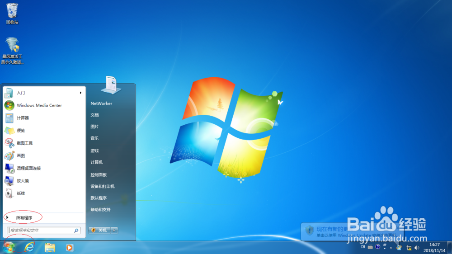Open NetWorker user folder
Viewport: 452px width, 254px height.
coord(101,103)
